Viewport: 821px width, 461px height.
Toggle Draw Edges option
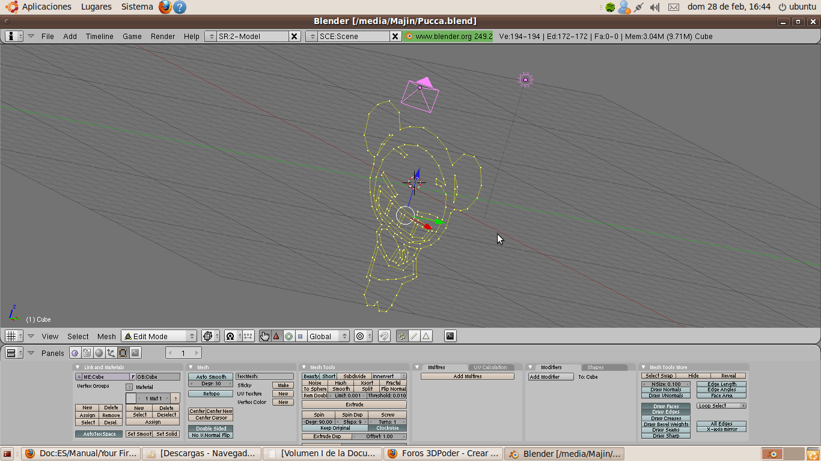(666, 412)
